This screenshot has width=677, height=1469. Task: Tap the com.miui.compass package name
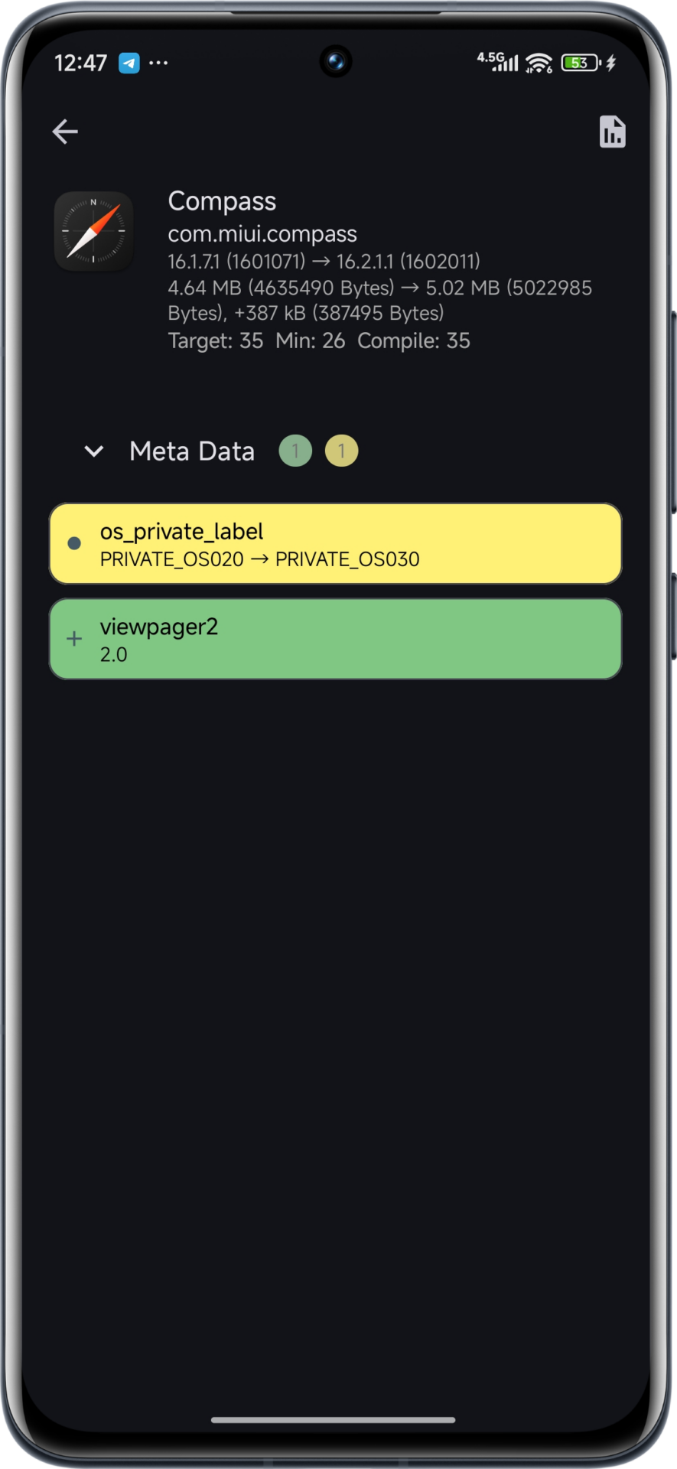(x=262, y=233)
